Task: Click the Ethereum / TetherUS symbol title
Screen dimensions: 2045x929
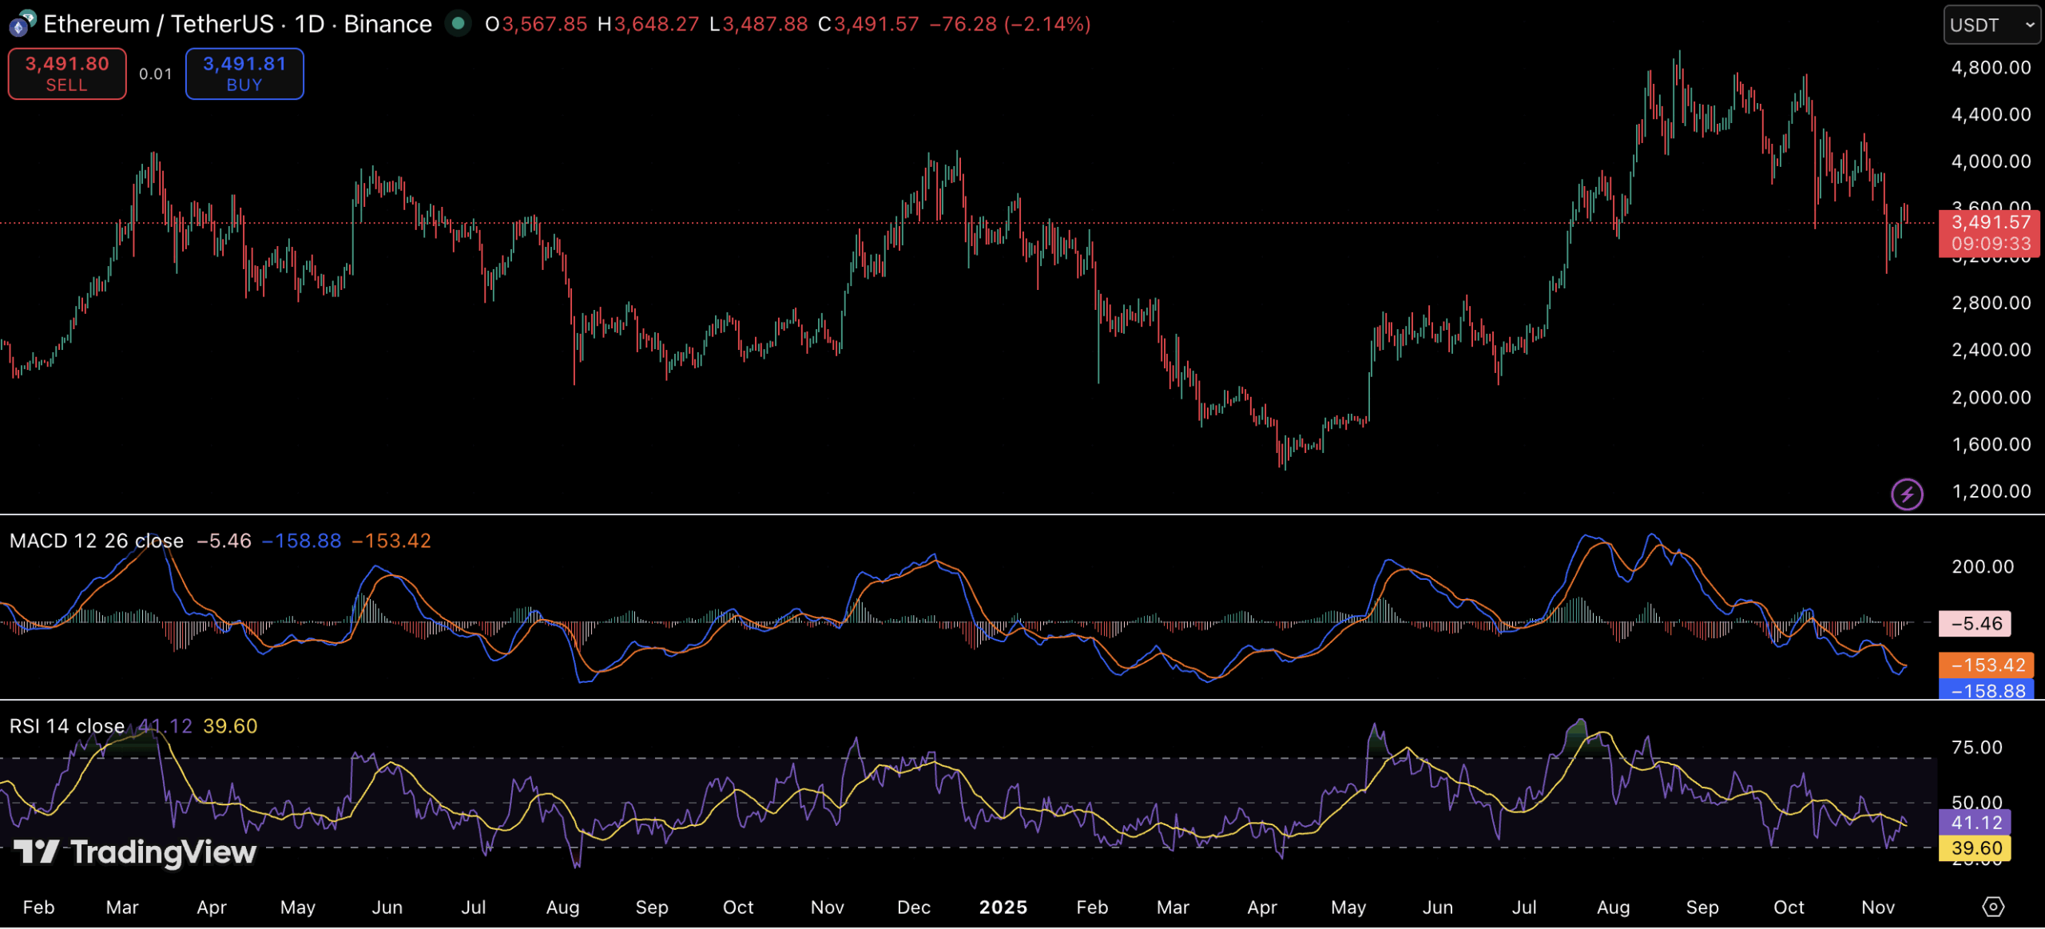Action: pyautogui.click(x=158, y=24)
